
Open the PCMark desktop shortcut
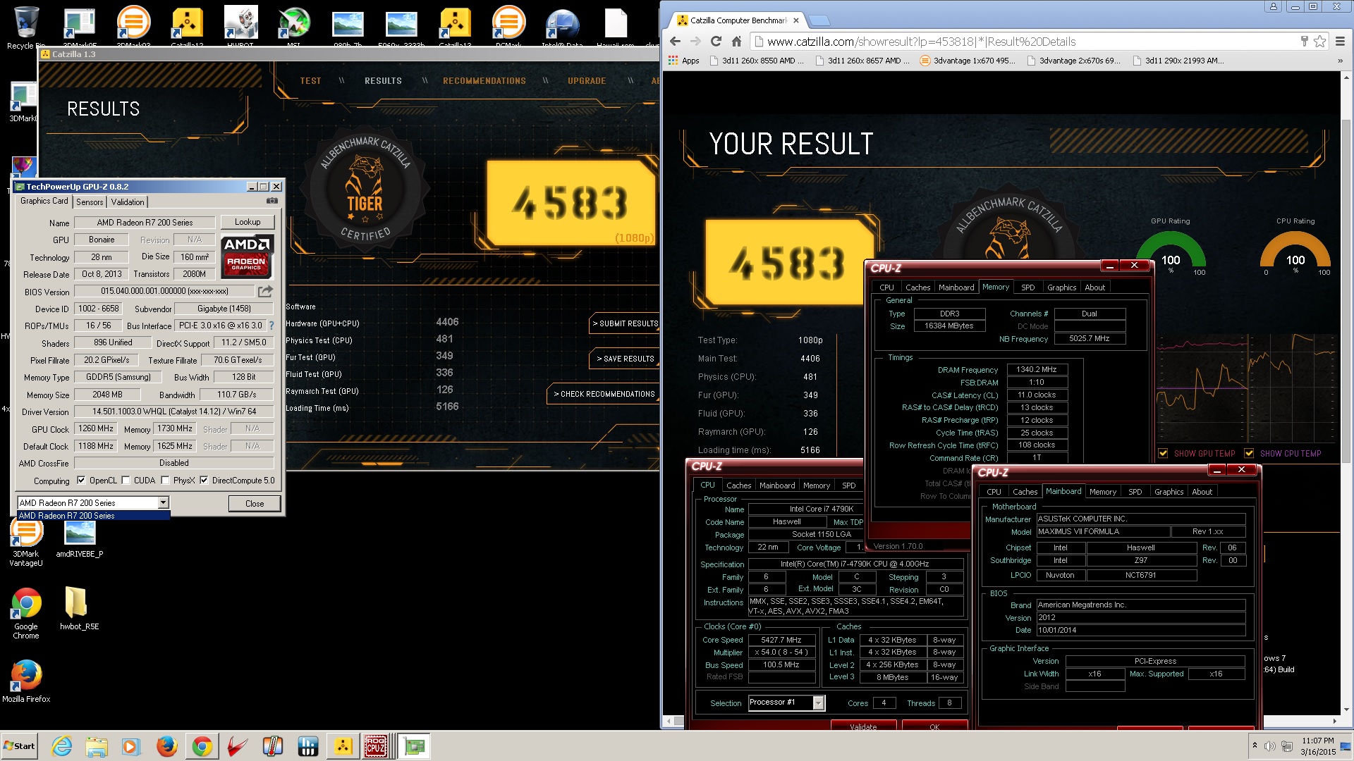pos(509,25)
